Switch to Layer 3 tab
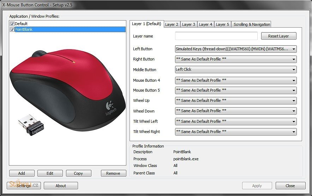 pyautogui.click(x=188, y=24)
